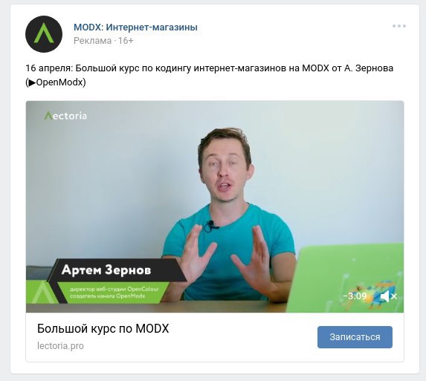Click the Большой курс по MODX title
The width and height of the screenshot is (426, 381).
pyautogui.click(x=103, y=328)
